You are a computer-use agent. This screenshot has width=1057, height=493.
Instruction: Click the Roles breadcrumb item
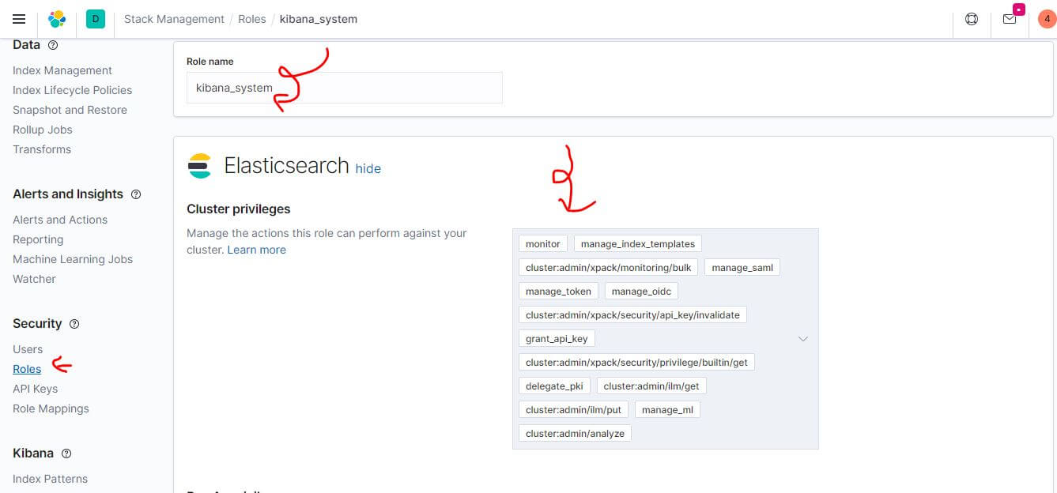pos(252,19)
